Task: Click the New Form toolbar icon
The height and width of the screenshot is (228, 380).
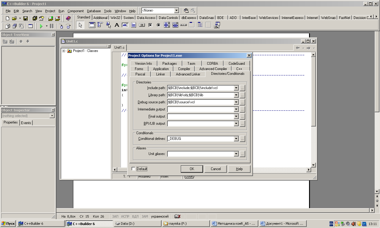Action: click(30, 26)
